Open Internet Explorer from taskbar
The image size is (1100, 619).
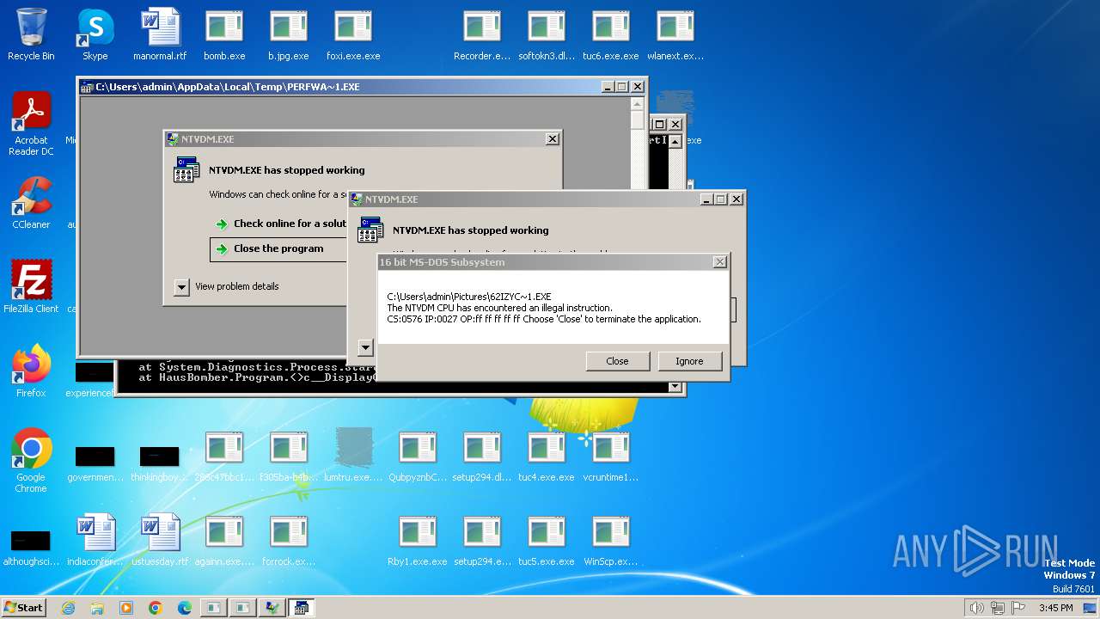(68, 608)
